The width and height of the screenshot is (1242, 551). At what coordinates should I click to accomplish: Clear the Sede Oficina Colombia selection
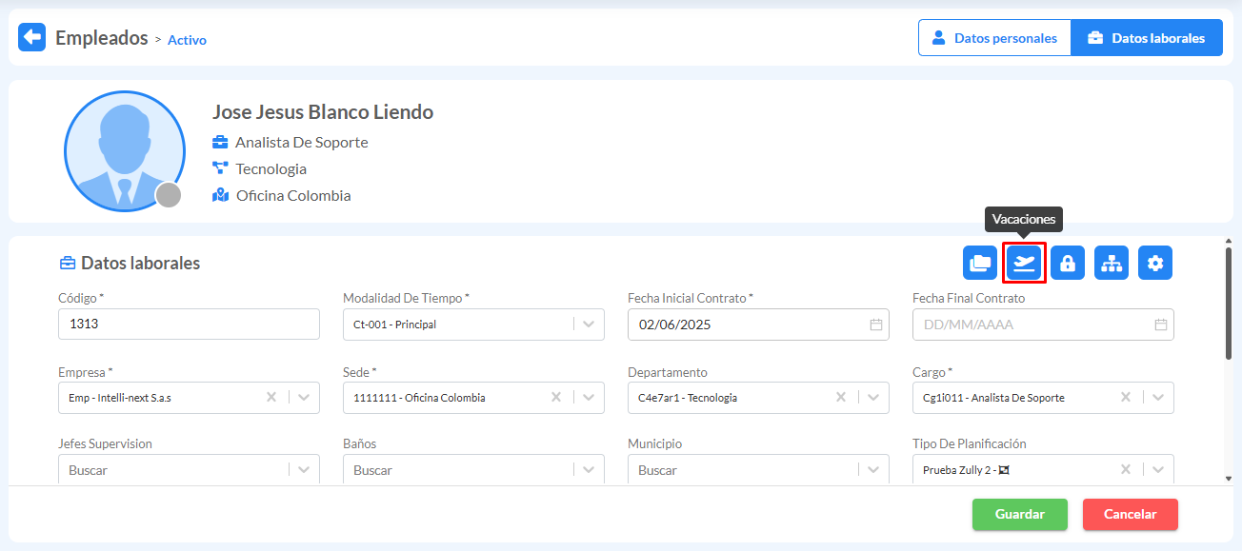[x=556, y=398]
